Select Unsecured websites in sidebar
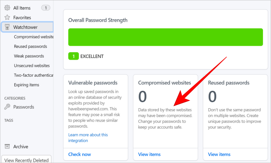 point(32,65)
